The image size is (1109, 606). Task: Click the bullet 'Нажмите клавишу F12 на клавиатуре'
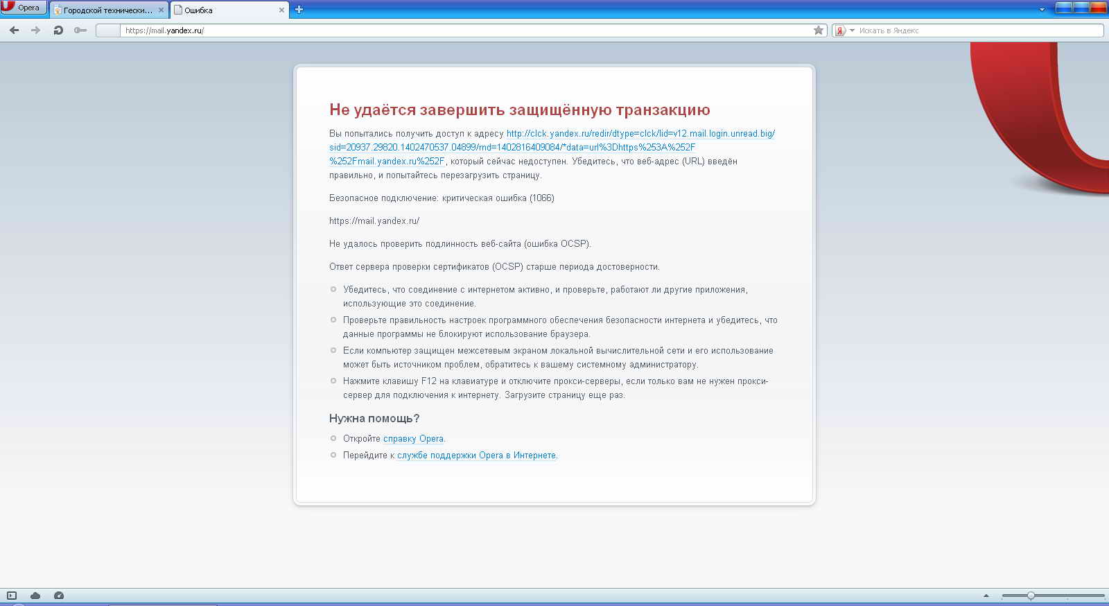pyautogui.click(x=555, y=388)
